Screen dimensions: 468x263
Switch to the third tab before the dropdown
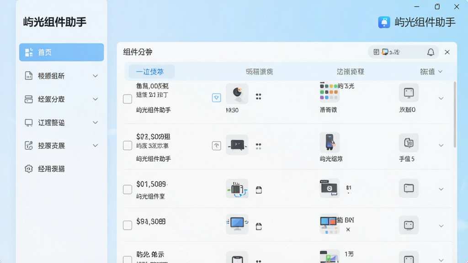coord(351,72)
